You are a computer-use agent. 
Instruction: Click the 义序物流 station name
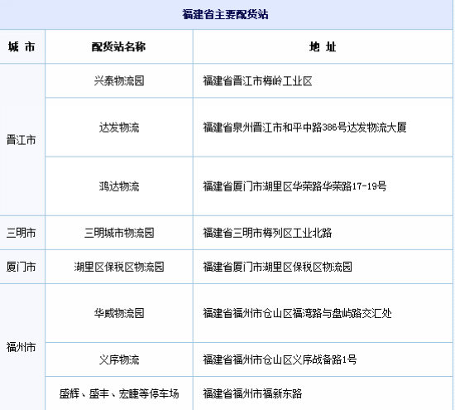119,359
